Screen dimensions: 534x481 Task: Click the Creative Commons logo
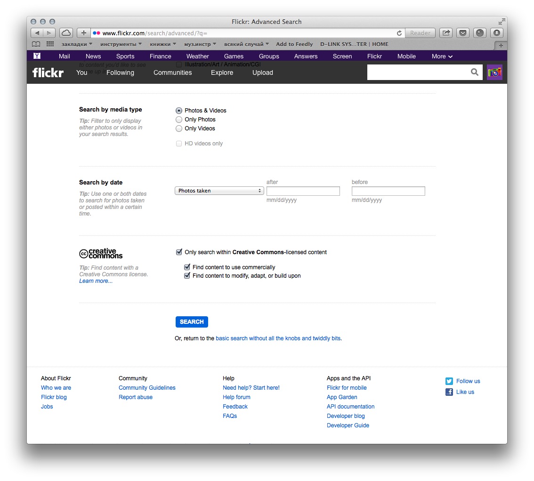pyautogui.click(x=101, y=254)
